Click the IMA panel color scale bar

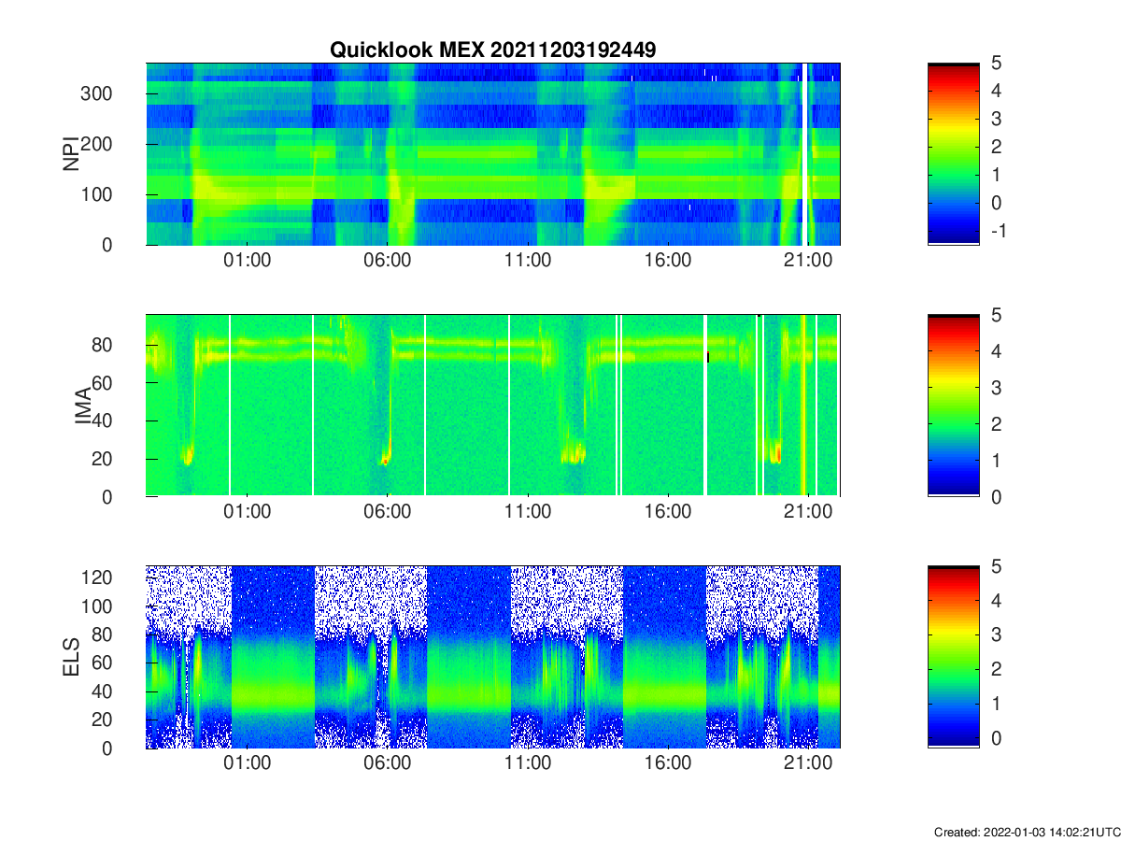click(x=953, y=406)
